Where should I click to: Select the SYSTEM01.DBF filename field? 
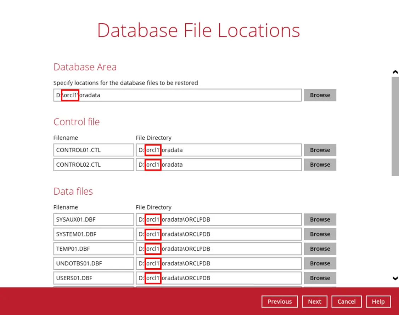93,234
